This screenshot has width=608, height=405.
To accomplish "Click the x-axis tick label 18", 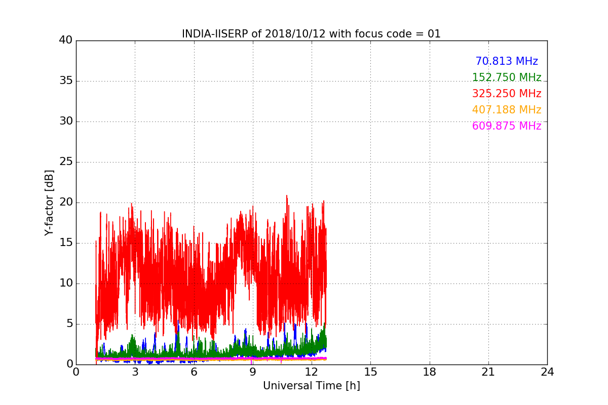I will 430,372.
